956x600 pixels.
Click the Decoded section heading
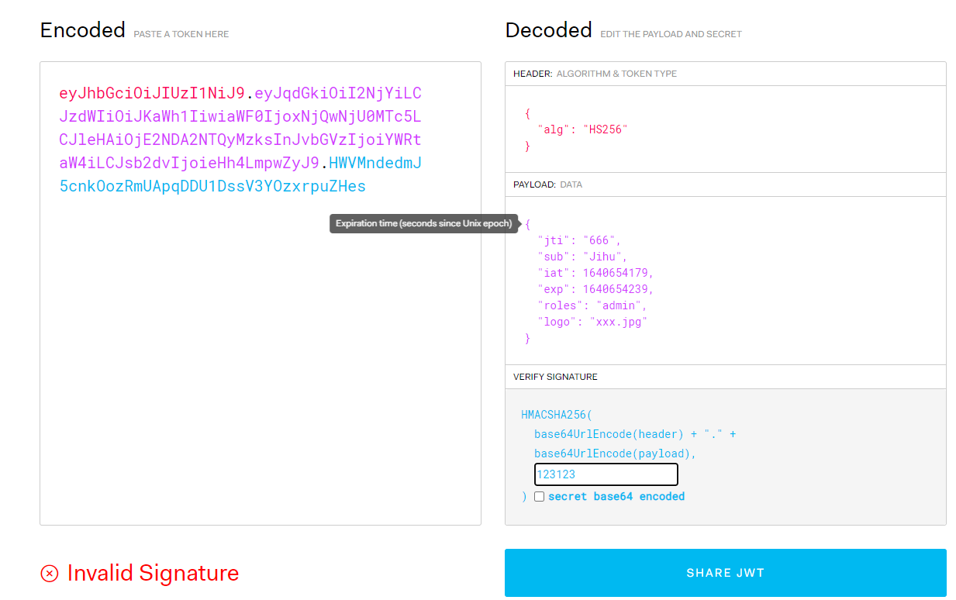pos(548,30)
